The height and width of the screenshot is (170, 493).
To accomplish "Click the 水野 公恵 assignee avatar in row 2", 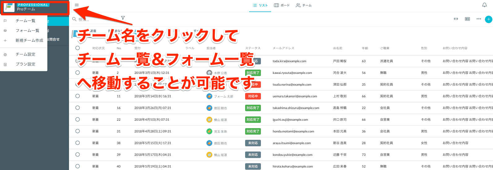I will click(x=209, y=73).
